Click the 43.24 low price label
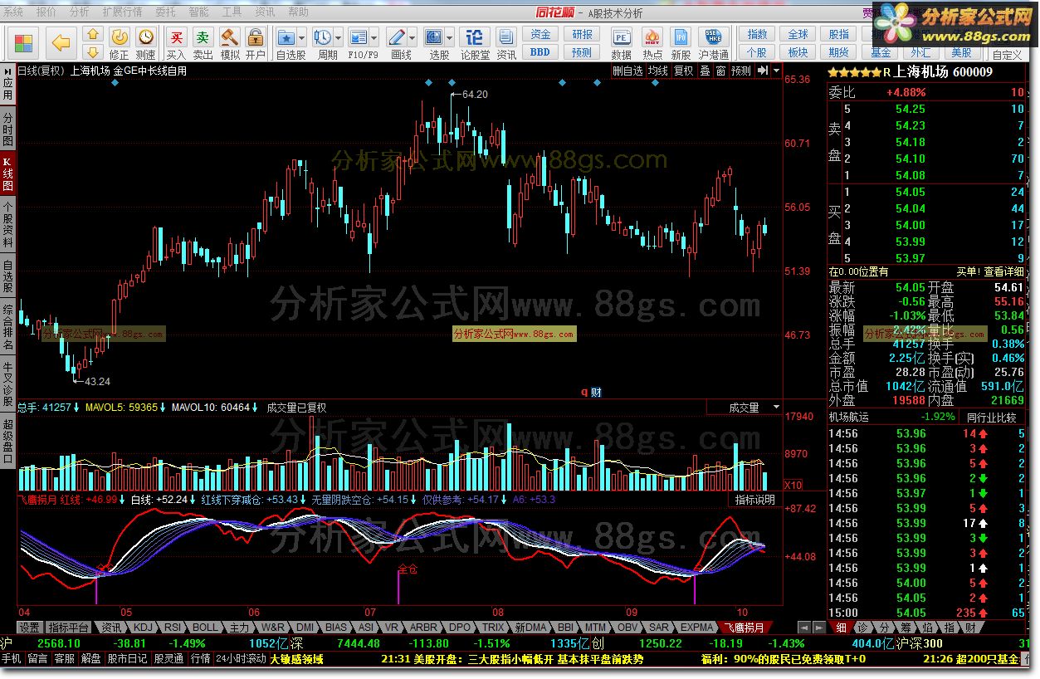The image size is (1040, 679). click(x=97, y=381)
